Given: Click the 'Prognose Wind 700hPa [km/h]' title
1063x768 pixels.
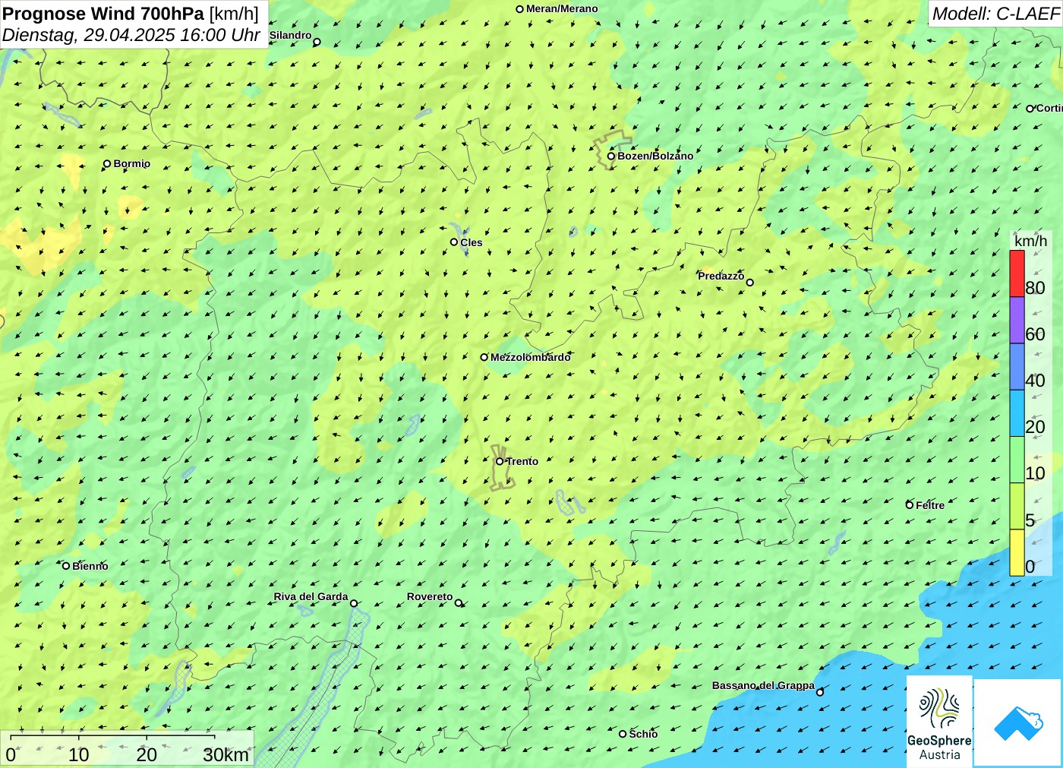Looking at the screenshot, I should (131, 14).
